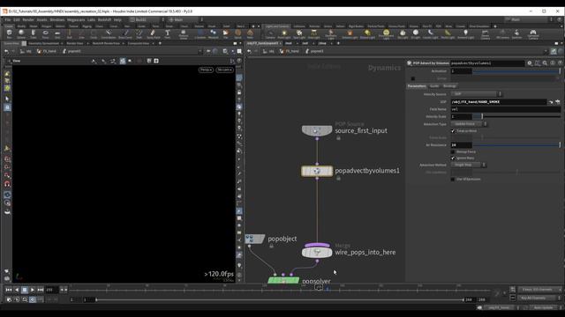This screenshot has width=565, height=317.
Task: Switch to the Guides parameter tab
Action: click(434, 86)
